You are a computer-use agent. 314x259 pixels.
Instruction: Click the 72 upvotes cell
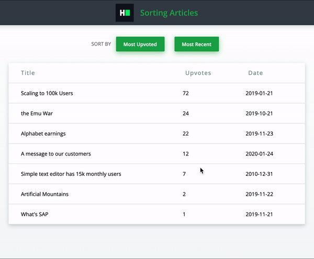pos(186,93)
